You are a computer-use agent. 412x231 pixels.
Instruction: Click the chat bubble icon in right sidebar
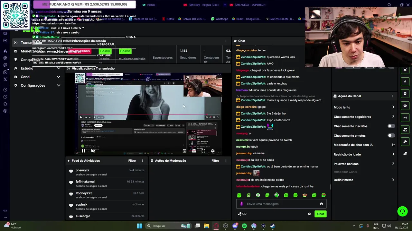(x=405, y=106)
